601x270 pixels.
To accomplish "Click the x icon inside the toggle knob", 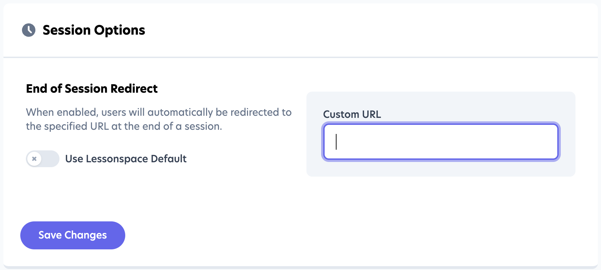I will pos(34,159).
